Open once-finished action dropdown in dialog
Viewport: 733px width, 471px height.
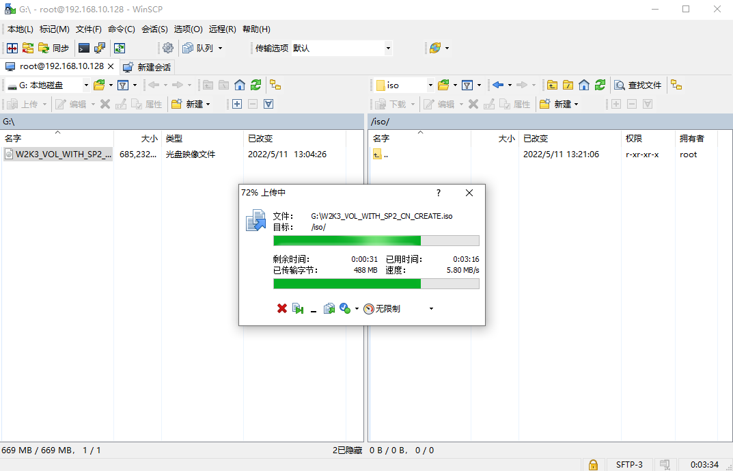point(357,309)
